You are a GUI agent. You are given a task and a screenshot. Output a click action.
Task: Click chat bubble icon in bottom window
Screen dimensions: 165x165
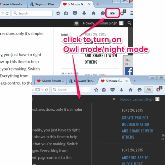pyautogui.click(x=139, y=90)
